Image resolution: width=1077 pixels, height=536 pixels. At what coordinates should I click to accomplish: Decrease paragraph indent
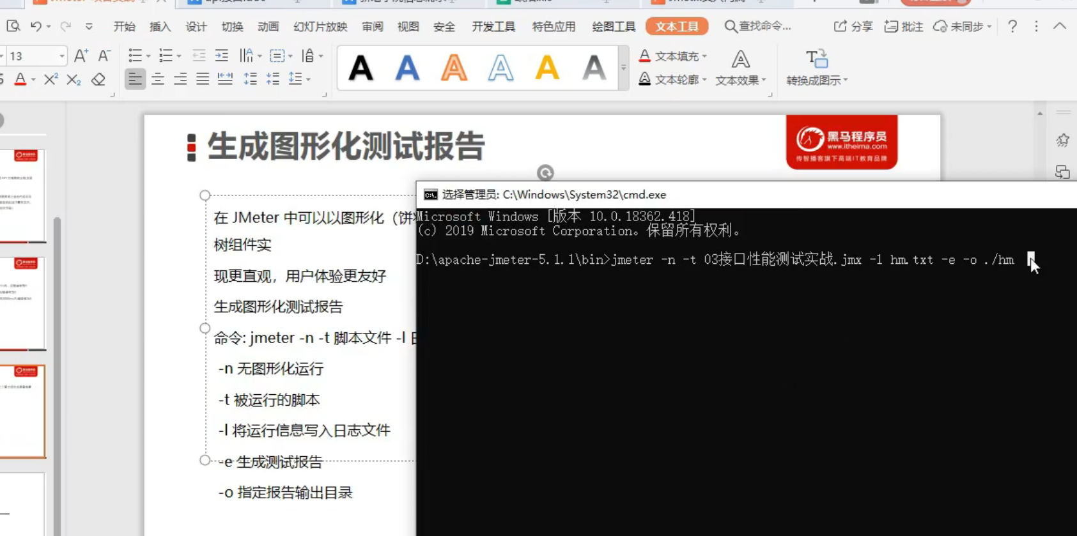coord(199,56)
